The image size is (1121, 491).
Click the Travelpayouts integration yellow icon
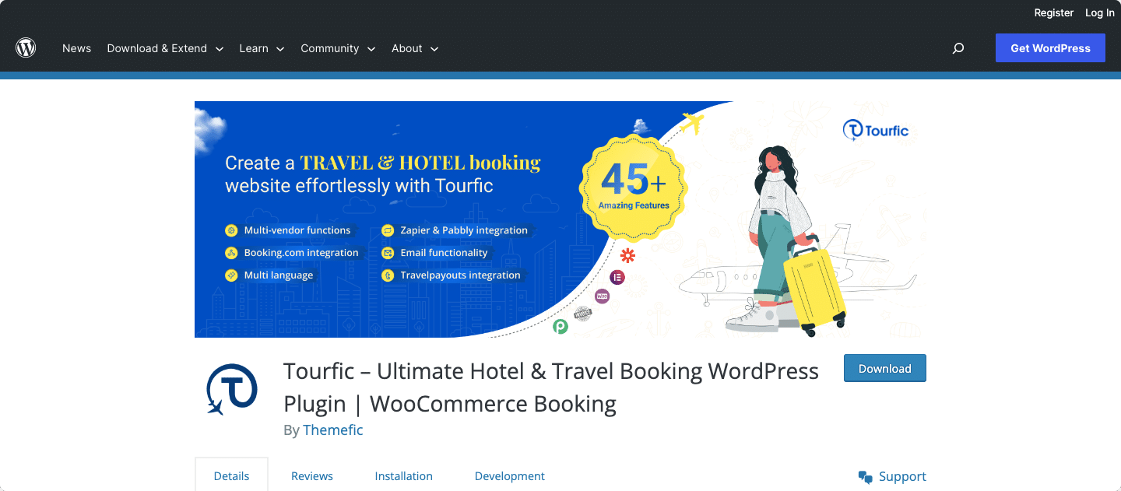[388, 275]
